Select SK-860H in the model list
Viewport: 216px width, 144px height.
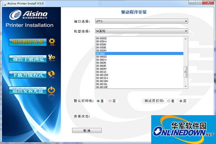pos(140,69)
